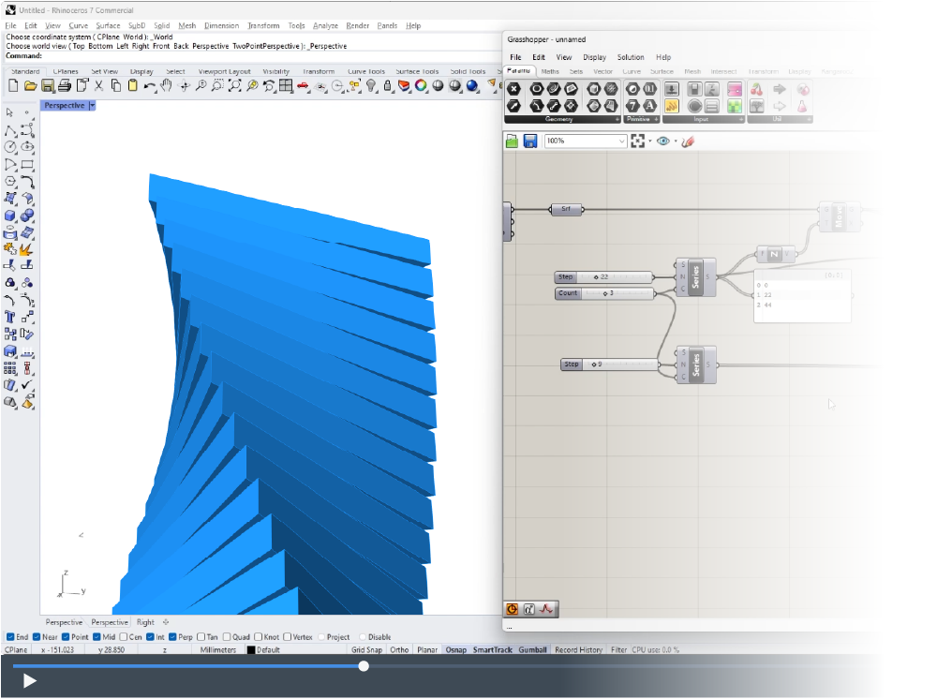Toggle Ortho in Rhino's status bar

click(399, 649)
